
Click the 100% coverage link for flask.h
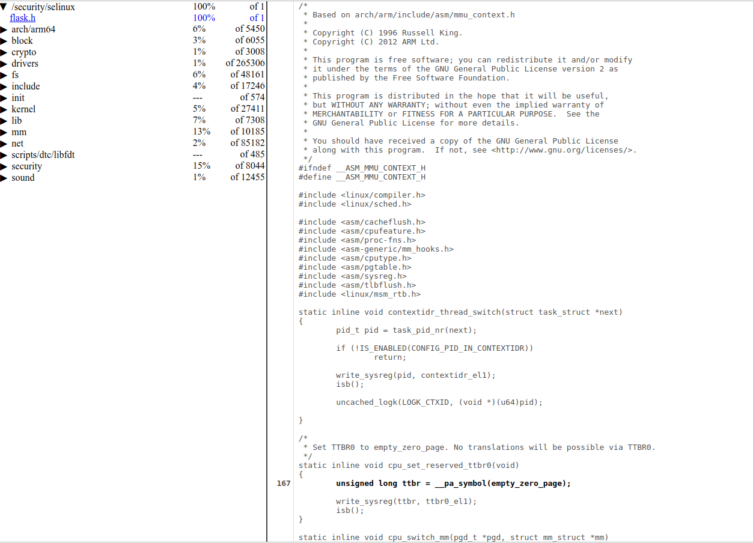(x=204, y=18)
